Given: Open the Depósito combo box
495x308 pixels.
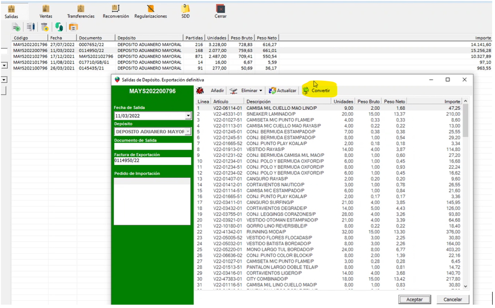Looking at the screenshot, I should [188, 132].
